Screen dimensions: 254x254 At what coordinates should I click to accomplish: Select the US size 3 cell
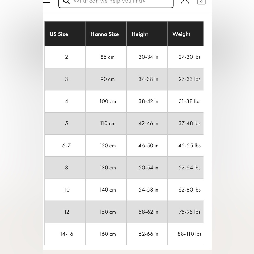click(x=65, y=79)
